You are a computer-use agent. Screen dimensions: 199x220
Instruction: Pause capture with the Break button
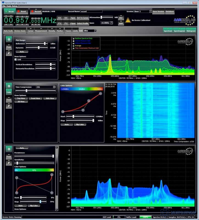9,12
